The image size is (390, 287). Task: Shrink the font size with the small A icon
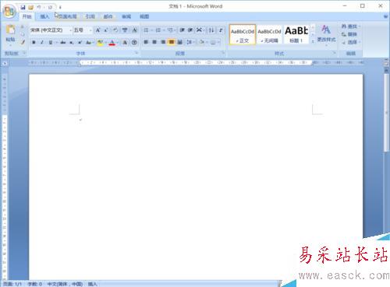[106, 30]
